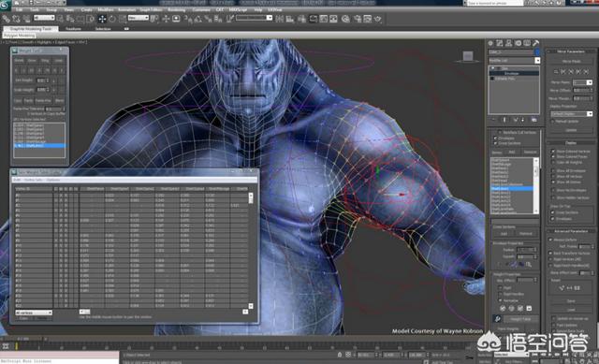Open the Material Editor icon in the toolbar

coord(345,19)
